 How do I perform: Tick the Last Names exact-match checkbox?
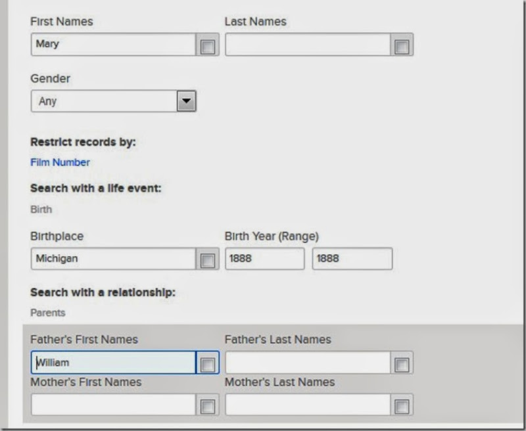click(x=402, y=47)
